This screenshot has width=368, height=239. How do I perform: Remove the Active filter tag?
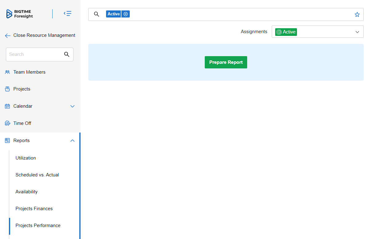coord(125,14)
